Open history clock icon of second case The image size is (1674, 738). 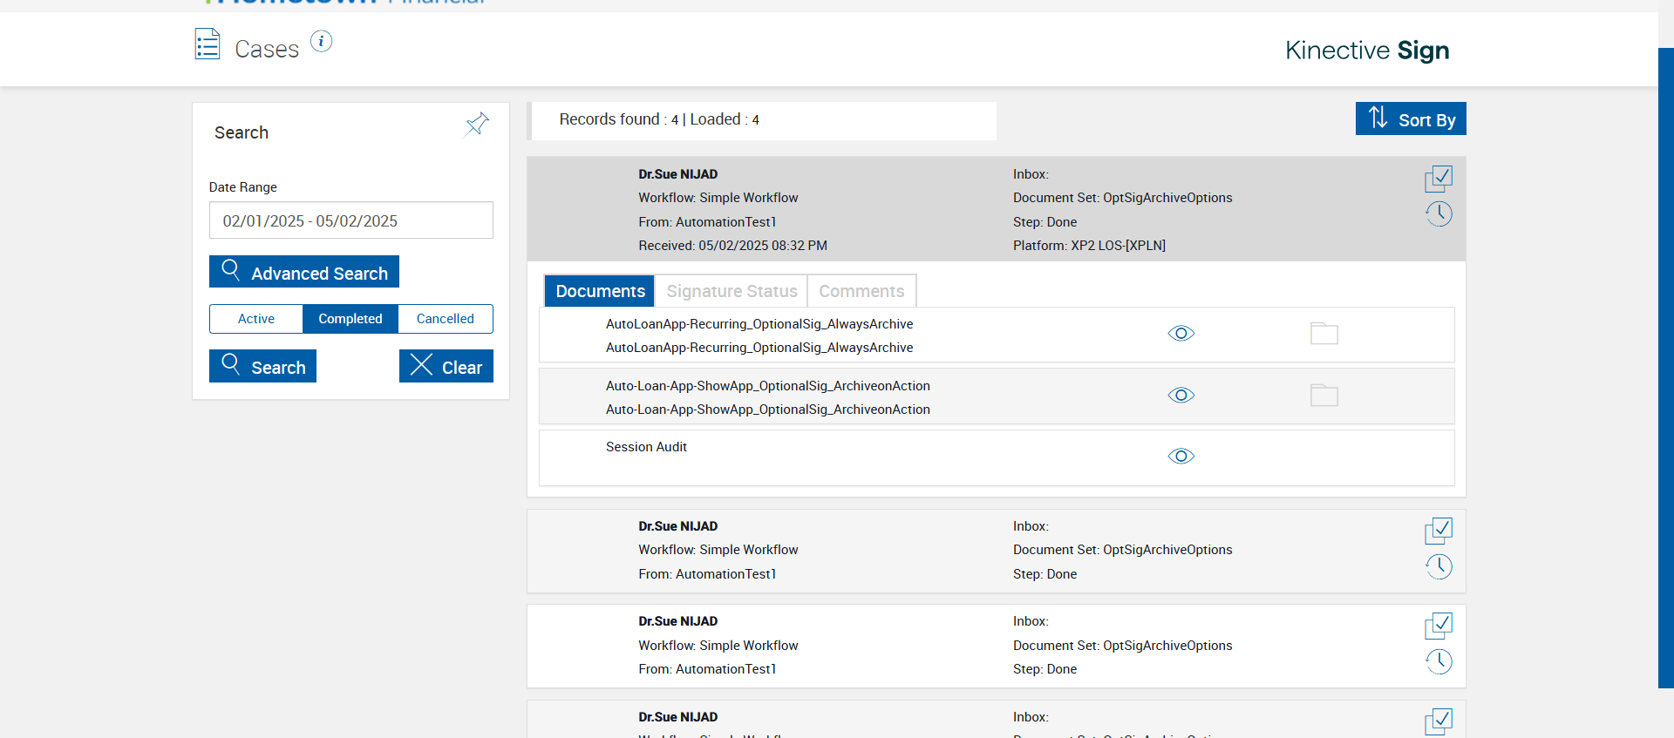tap(1439, 566)
